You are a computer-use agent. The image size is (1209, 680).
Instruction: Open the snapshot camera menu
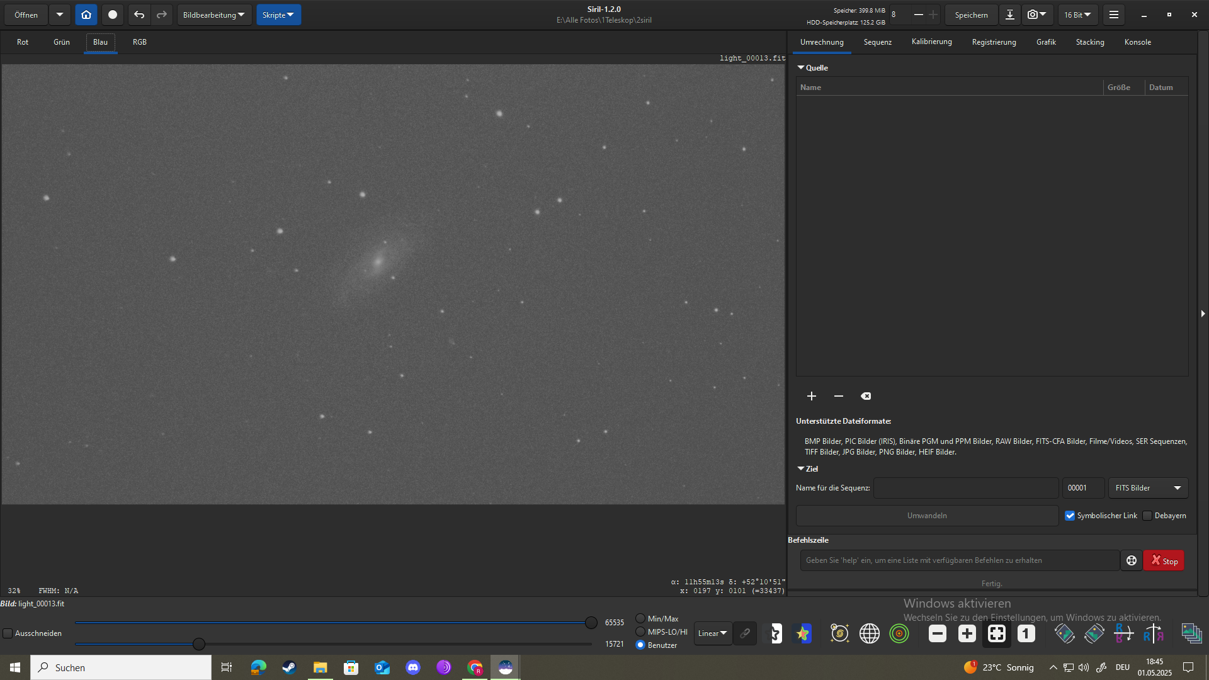coord(1036,14)
